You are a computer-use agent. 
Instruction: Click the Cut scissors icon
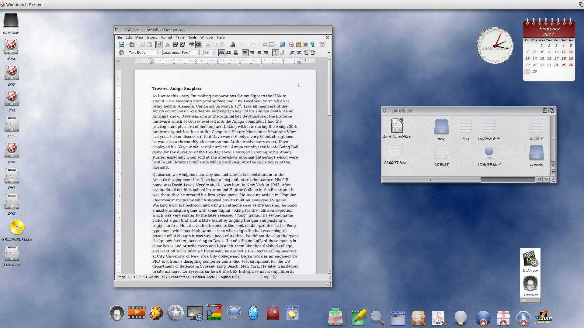(208, 44)
